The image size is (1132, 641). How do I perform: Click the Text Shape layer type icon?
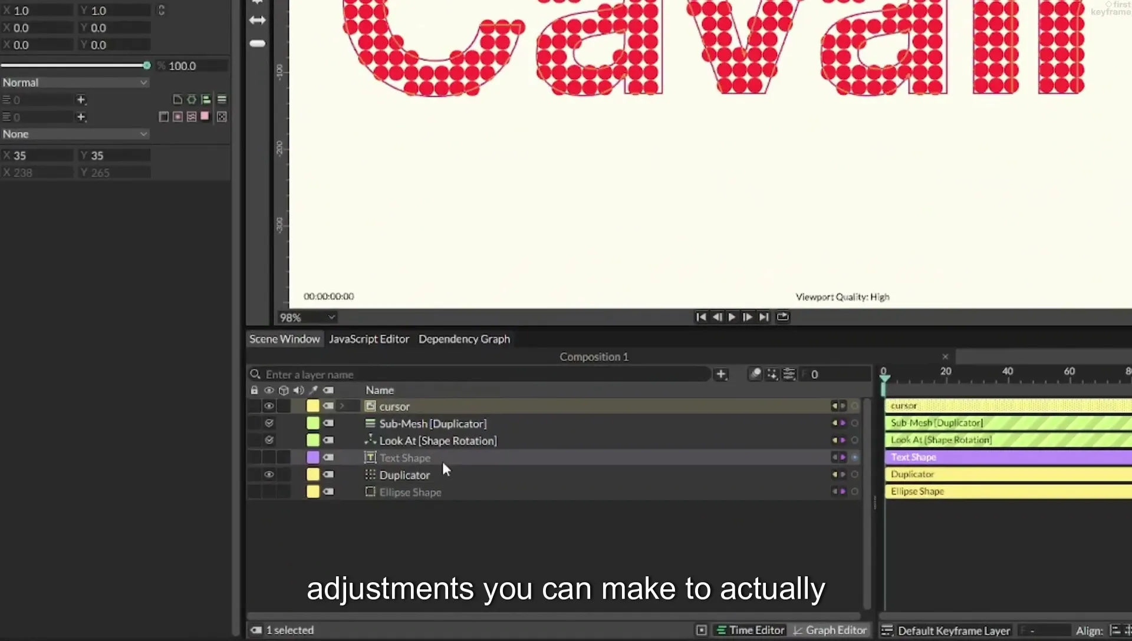[370, 458]
